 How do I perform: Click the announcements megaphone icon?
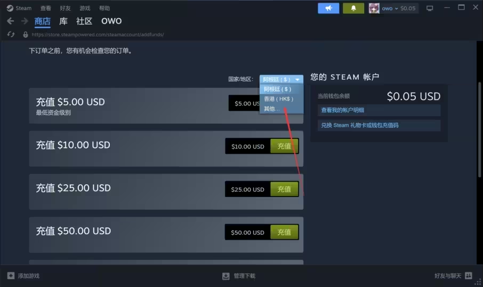pos(328,9)
